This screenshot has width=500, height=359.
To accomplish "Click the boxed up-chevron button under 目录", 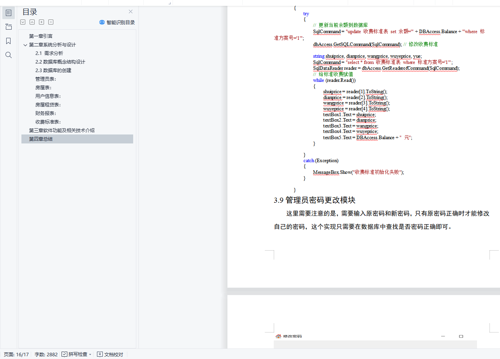I will pyautogui.click(x=32, y=22).
